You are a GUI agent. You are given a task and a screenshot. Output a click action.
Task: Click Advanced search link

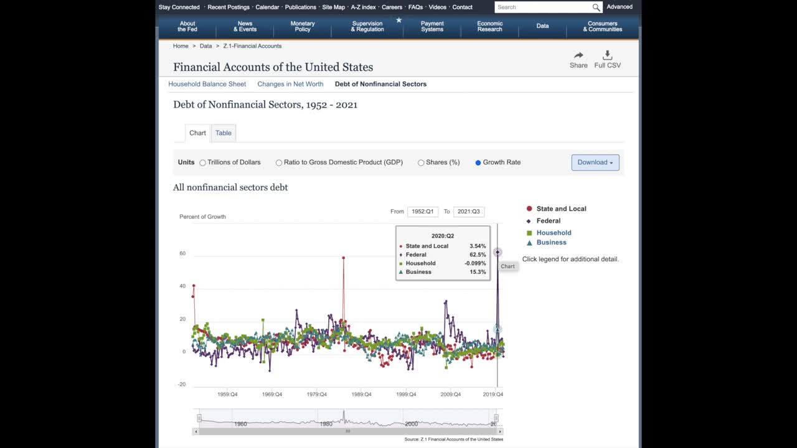pyautogui.click(x=620, y=7)
